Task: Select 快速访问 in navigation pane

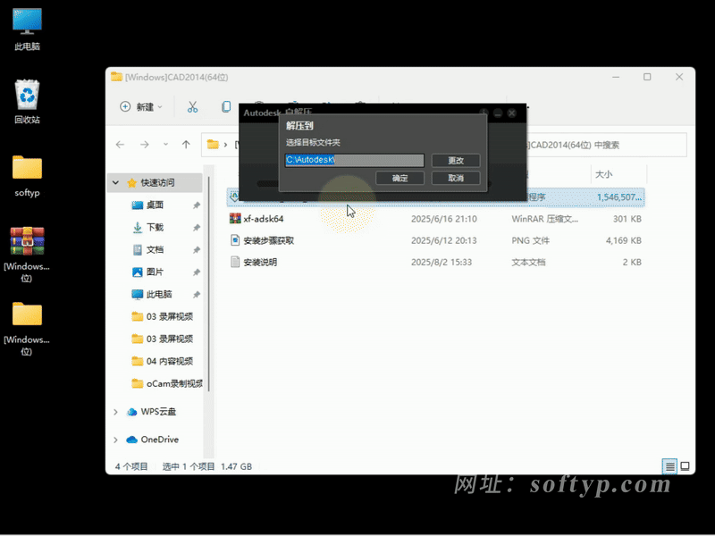Action: [x=157, y=183]
